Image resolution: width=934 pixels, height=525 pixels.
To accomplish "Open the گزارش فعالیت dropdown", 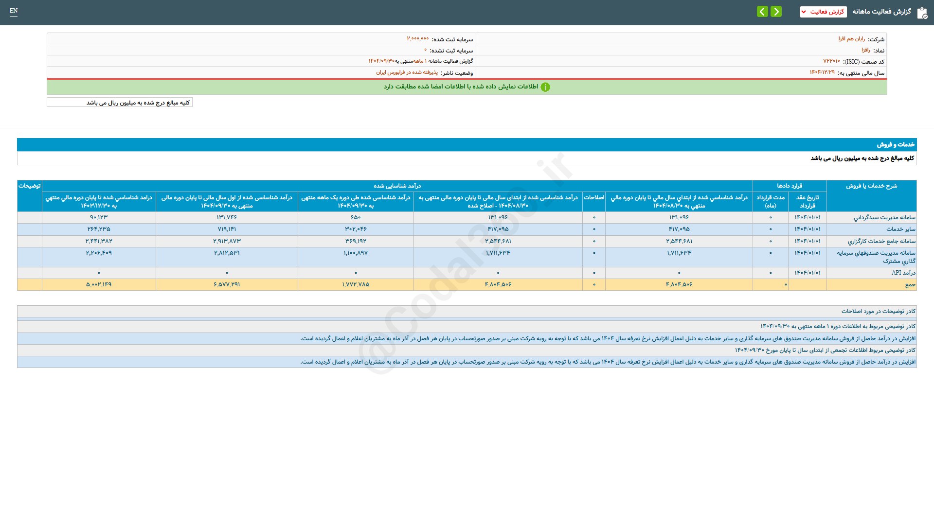I will 823,12.
